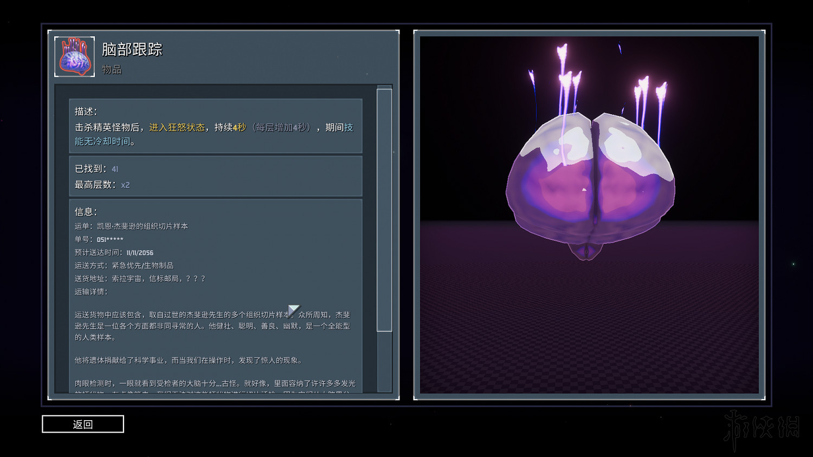Click the 物品 category label
This screenshot has width=813, height=457.
(112, 69)
